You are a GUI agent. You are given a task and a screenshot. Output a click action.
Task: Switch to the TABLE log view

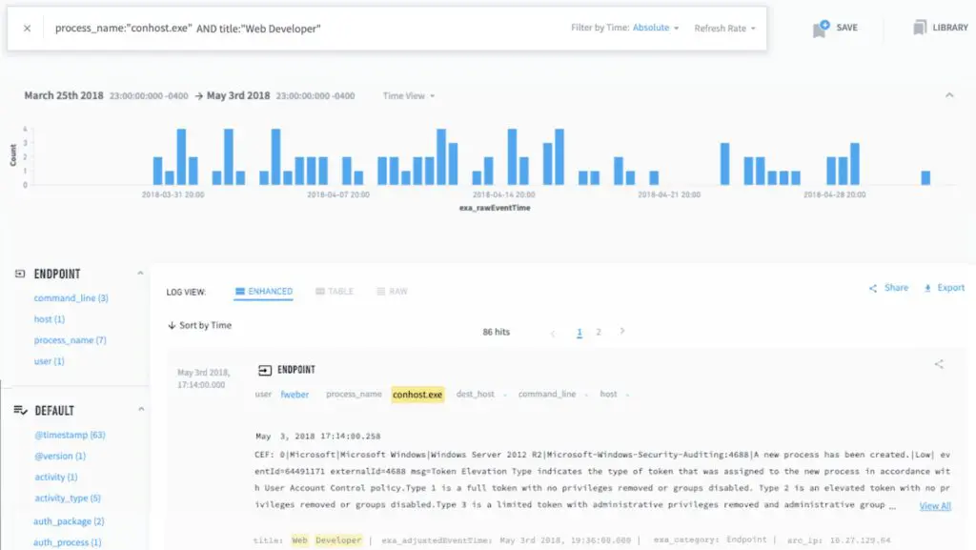click(334, 292)
